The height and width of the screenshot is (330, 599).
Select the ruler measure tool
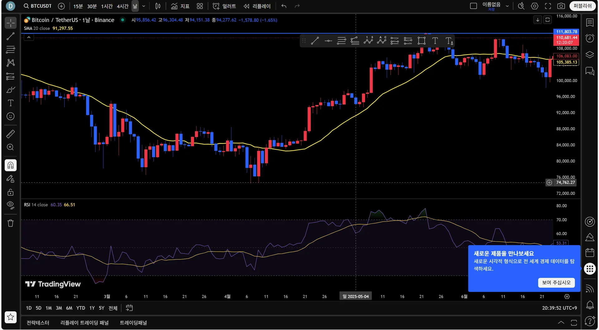click(x=11, y=134)
